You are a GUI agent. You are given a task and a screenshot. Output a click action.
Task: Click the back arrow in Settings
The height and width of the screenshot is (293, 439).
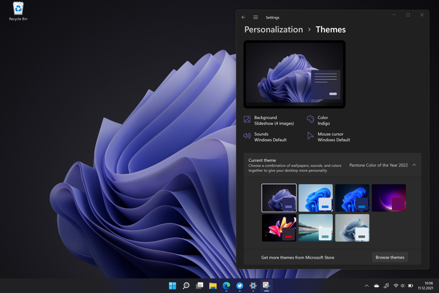pyautogui.click(x=243, y=17)
